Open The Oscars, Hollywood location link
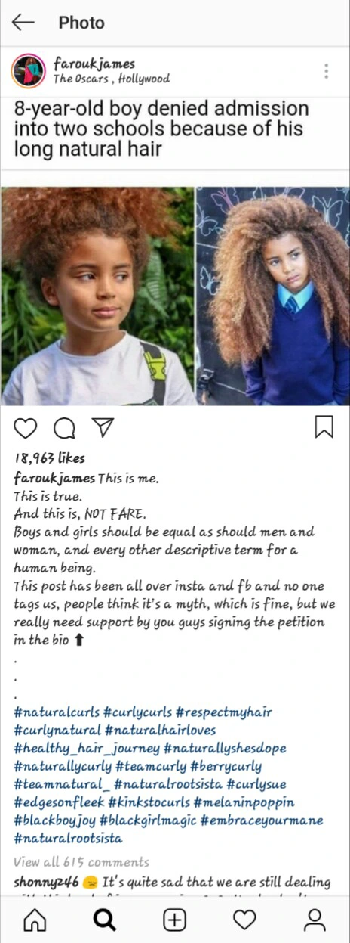Screen dimensions: 350x943 click(111, 79)
